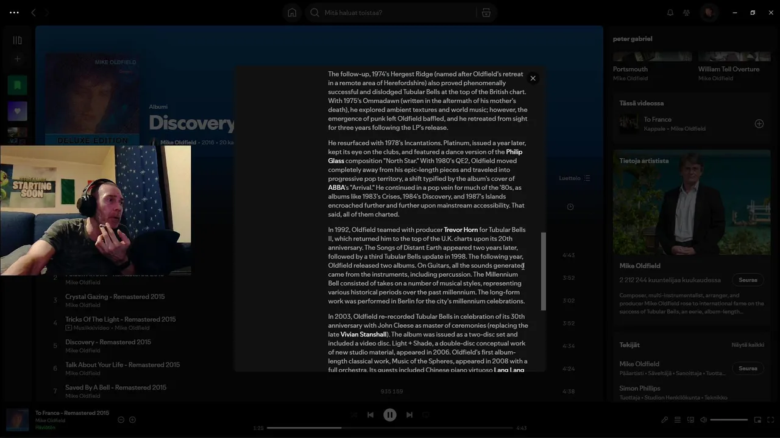Image resolution: width=780 pixels, height=438 pixels.
Task: Create a playlist with the plus icon
Action: tap(17, 59)
